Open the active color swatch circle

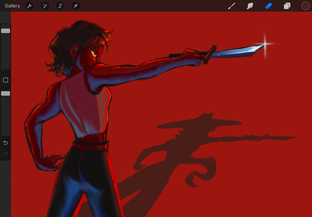tap(306, 6)
